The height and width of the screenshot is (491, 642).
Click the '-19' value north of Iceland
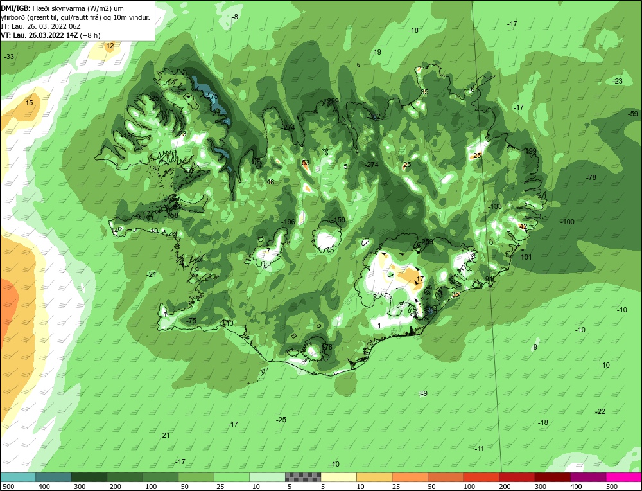pyautogui.click(x=376, y=52)
